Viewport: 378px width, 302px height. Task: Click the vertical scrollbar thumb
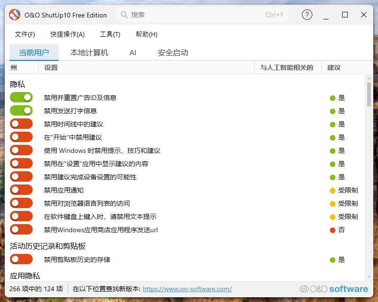click(x=369, y=94)
